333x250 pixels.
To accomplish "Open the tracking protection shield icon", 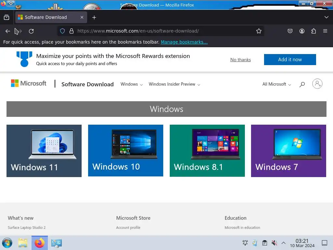I will pyautogui.click(x=62, y=31).
